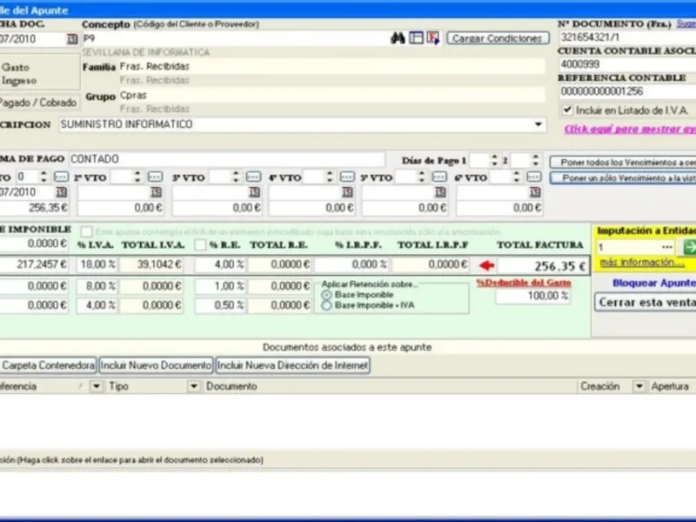The width and height of the screenshot is (696, 522).
Task: Expand the Descripción dropdown
Action: pyautogui.click(x=539, y=124)
